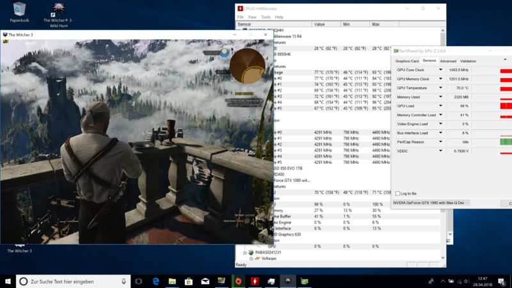Select the Sensors tab in GPU-Z

point(429,61)
